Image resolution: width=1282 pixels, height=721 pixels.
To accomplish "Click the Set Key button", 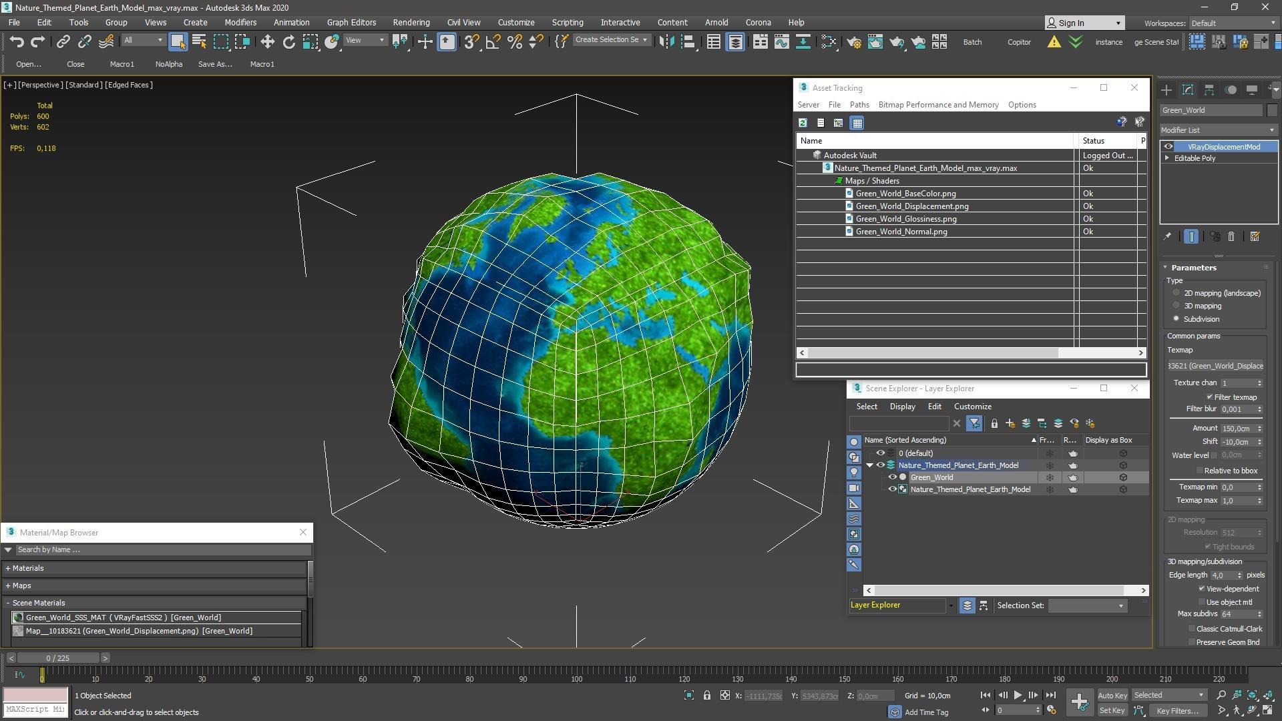I will click(x=1112, y=711).
